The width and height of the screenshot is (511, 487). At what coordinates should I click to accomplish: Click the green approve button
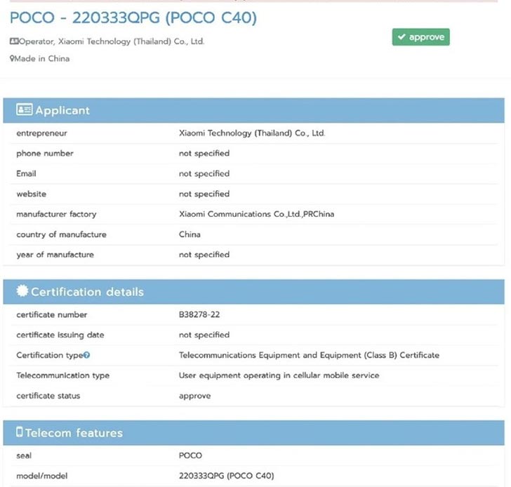420,37
